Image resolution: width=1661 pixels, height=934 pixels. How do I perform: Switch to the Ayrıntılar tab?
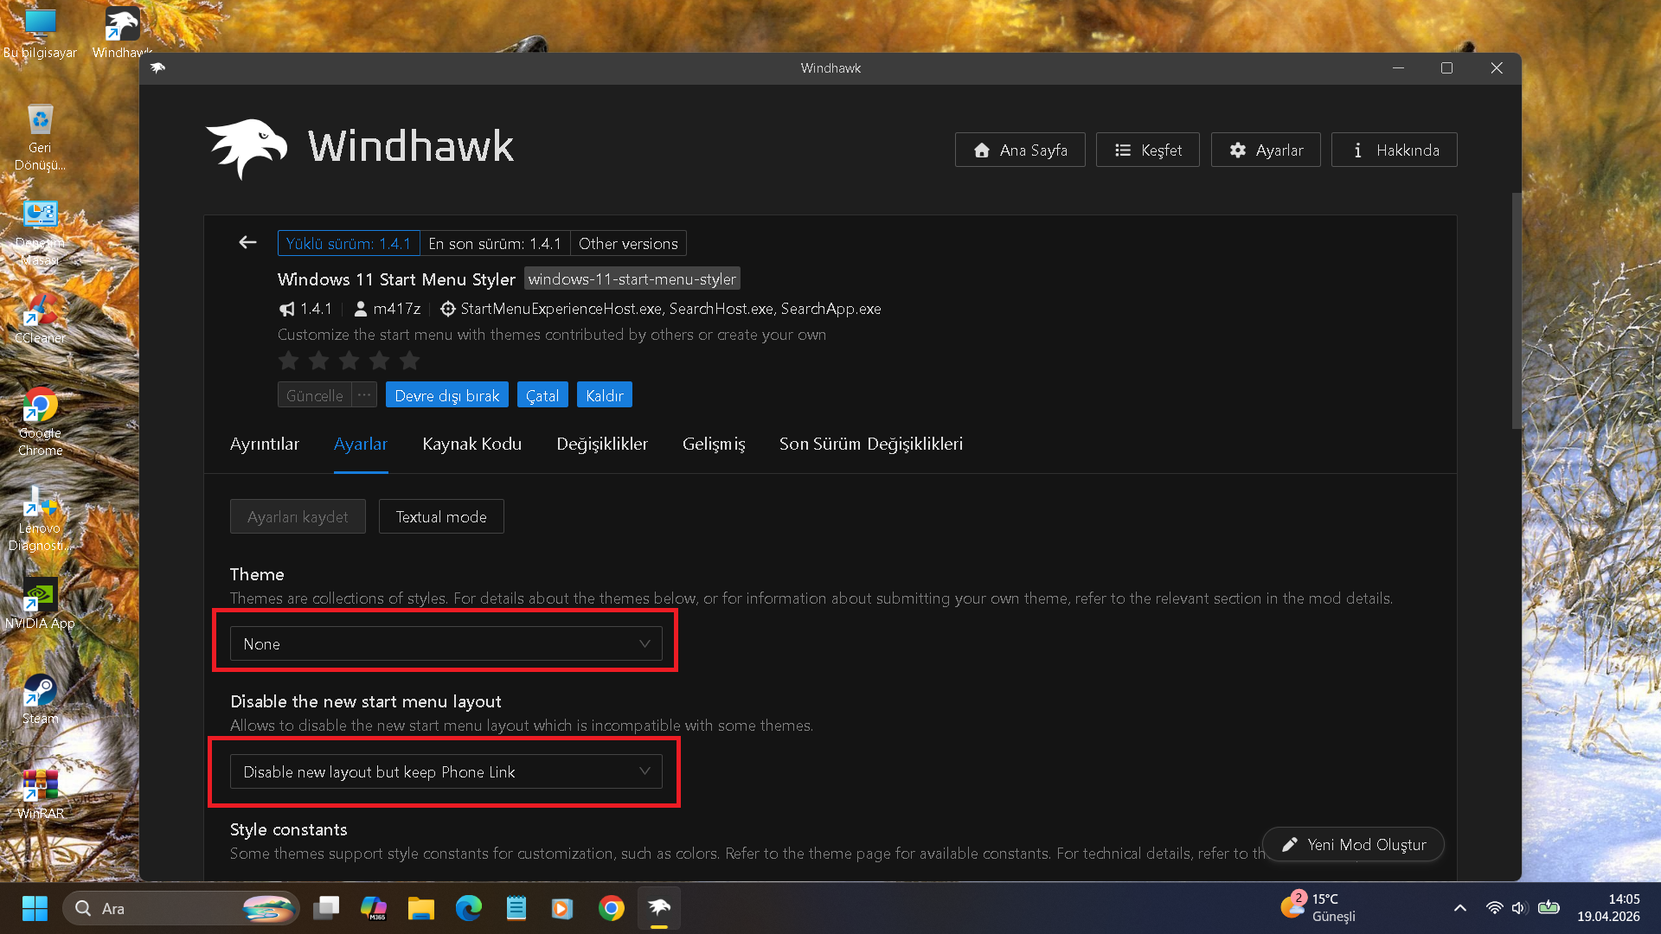pos(265,444)
